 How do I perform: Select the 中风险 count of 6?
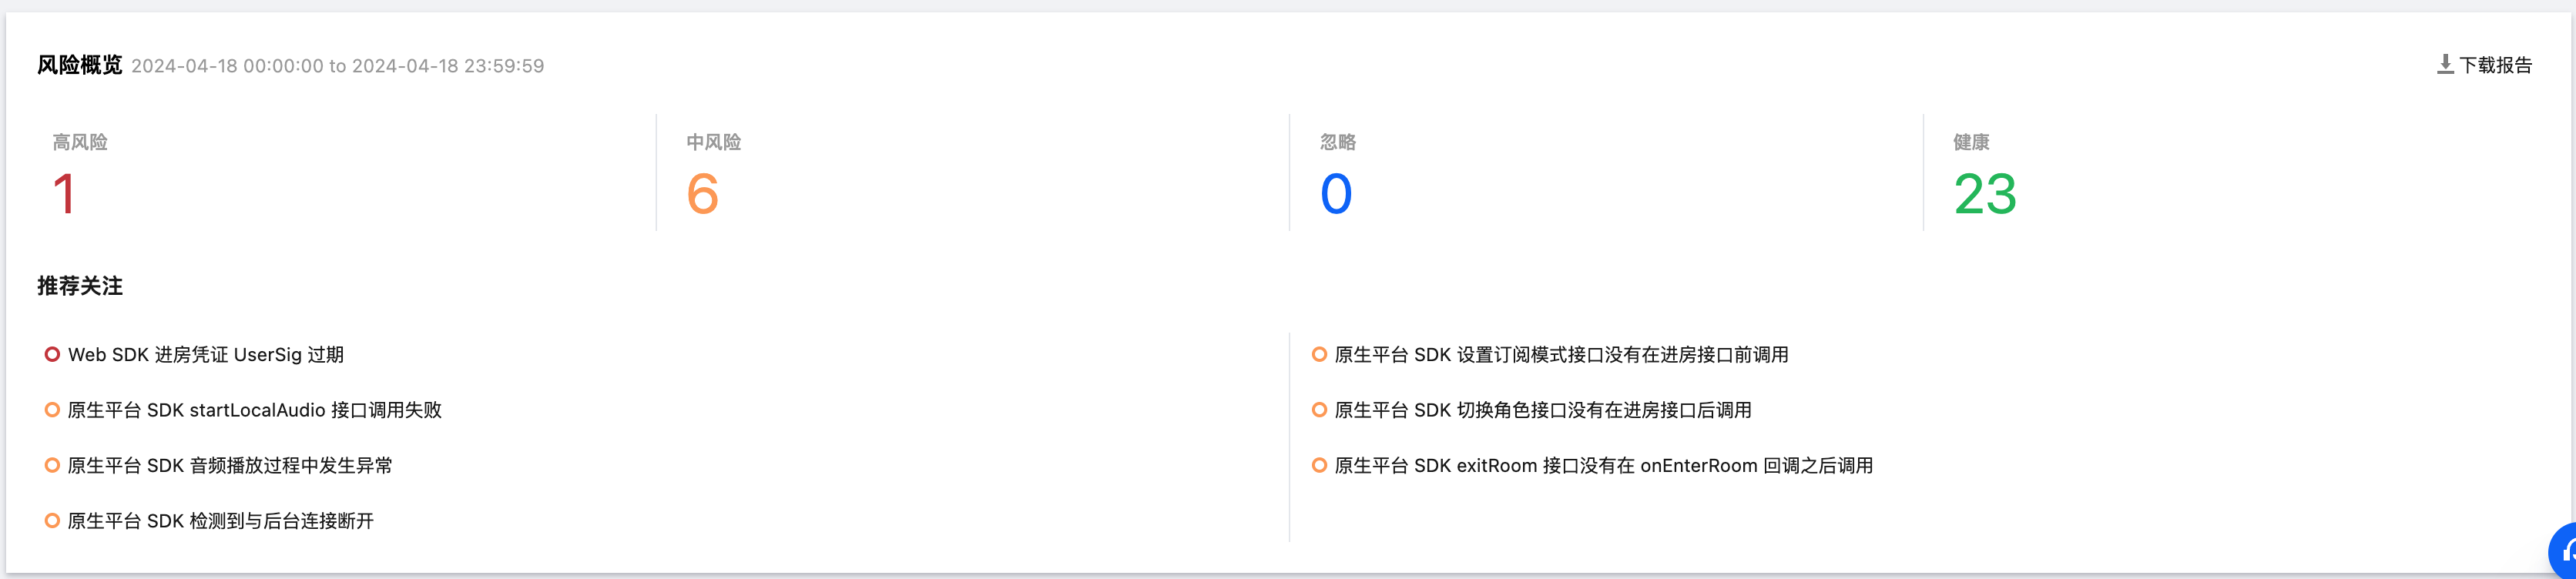pos(702,194)
